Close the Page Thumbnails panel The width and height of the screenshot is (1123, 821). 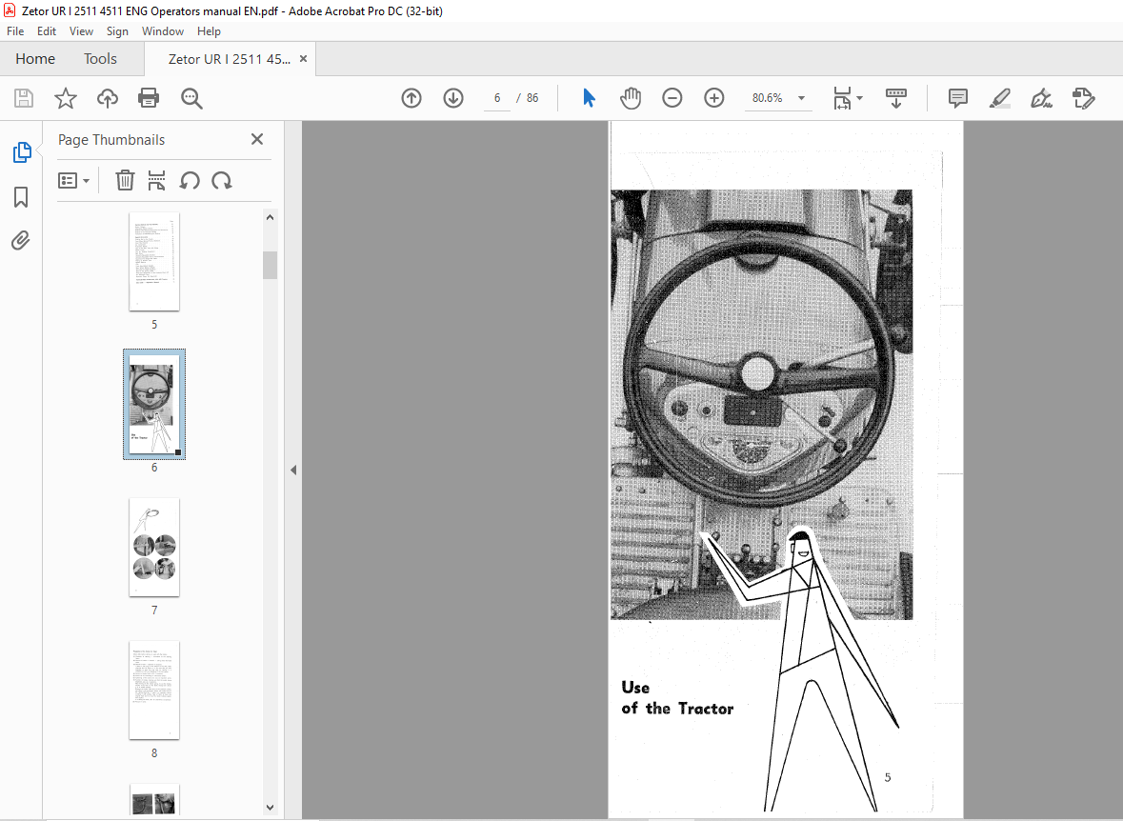257,139
